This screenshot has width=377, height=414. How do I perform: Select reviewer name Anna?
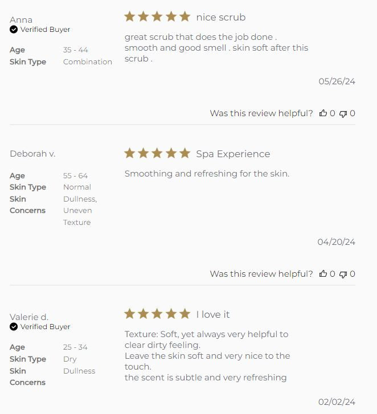click(21, 20)
